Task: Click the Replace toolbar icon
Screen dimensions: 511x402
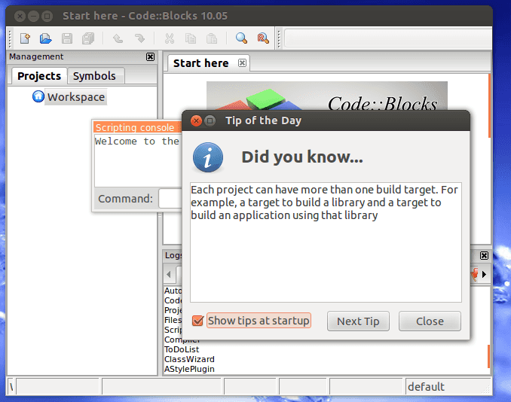Action: (263, 38)
